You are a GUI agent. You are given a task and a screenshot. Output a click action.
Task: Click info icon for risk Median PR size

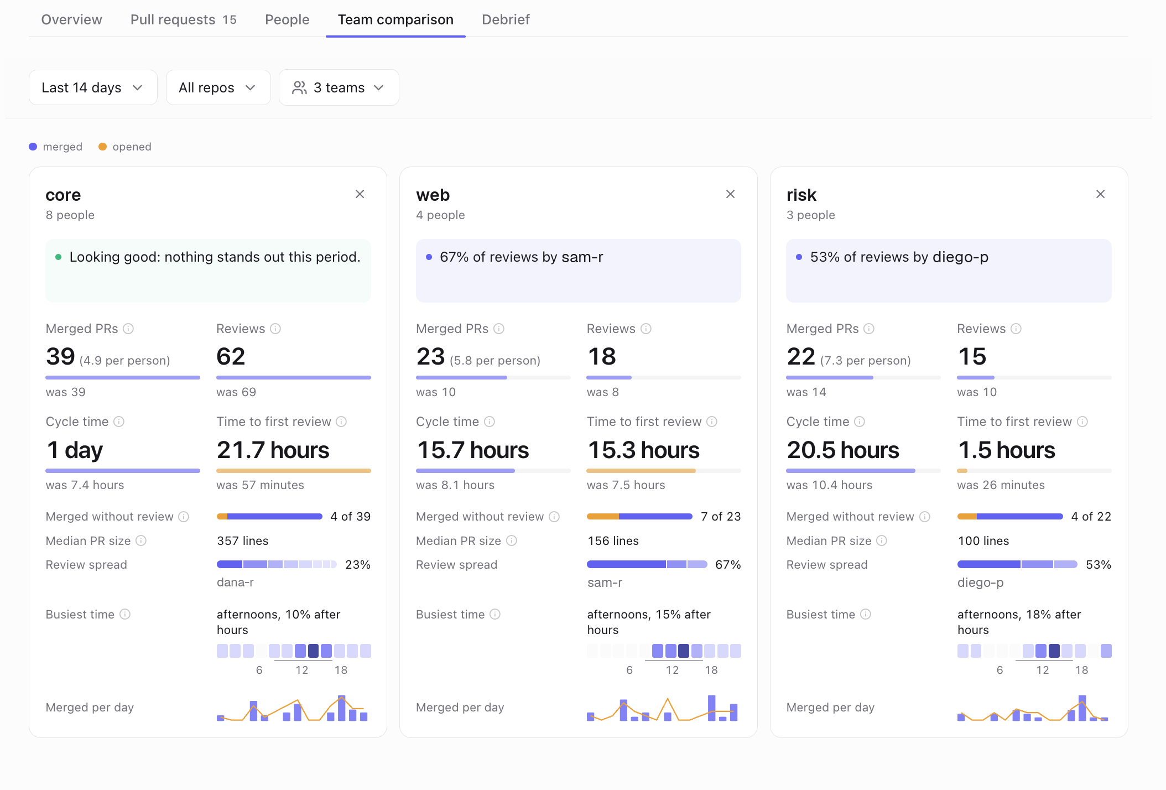[882, 540]
